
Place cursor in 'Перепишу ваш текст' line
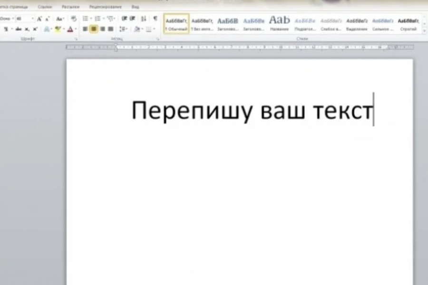[252, 111]
